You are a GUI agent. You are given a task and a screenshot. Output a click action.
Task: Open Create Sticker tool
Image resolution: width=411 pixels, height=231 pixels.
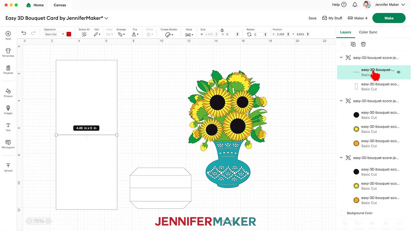click(x=169, y=35)
